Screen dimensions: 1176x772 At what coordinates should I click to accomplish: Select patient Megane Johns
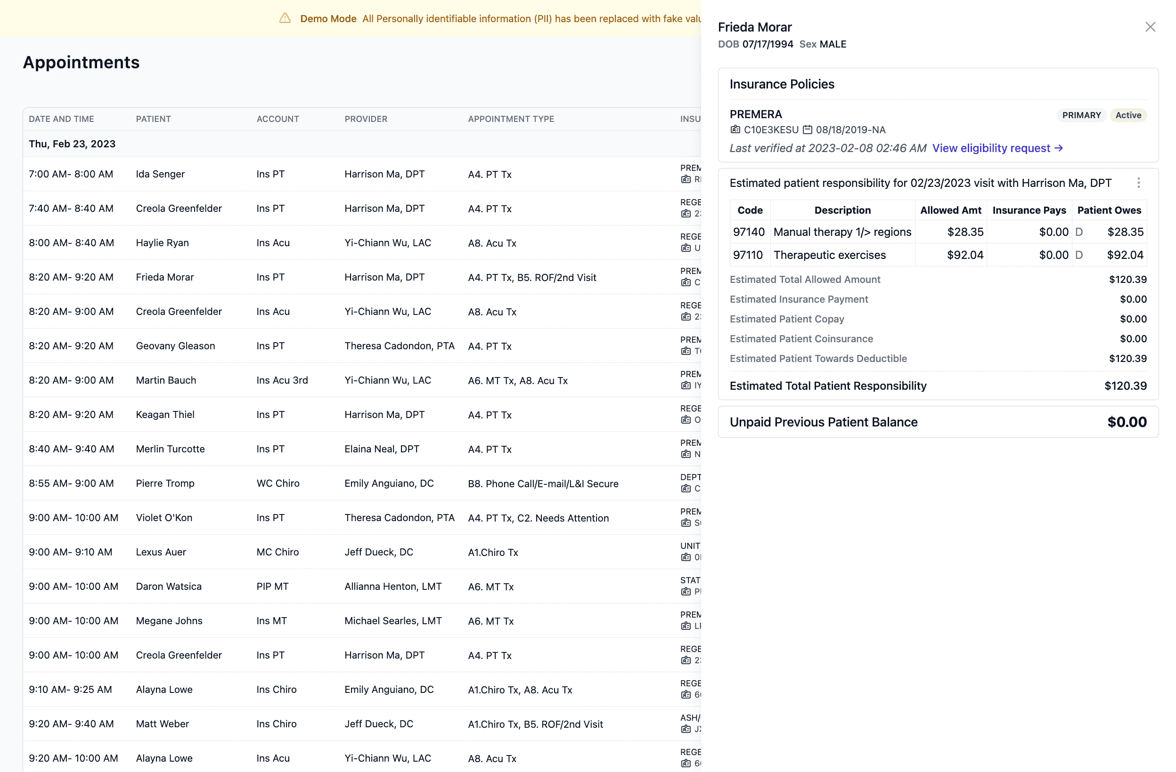[x=169, y=621]
